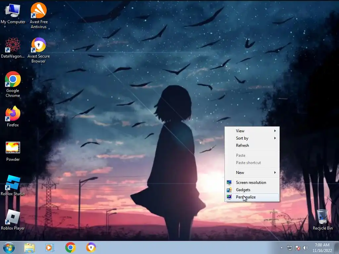This screenshot has width=339, height=254.
Task: Open the Action Center flag icon
Action: pos(298,248)
